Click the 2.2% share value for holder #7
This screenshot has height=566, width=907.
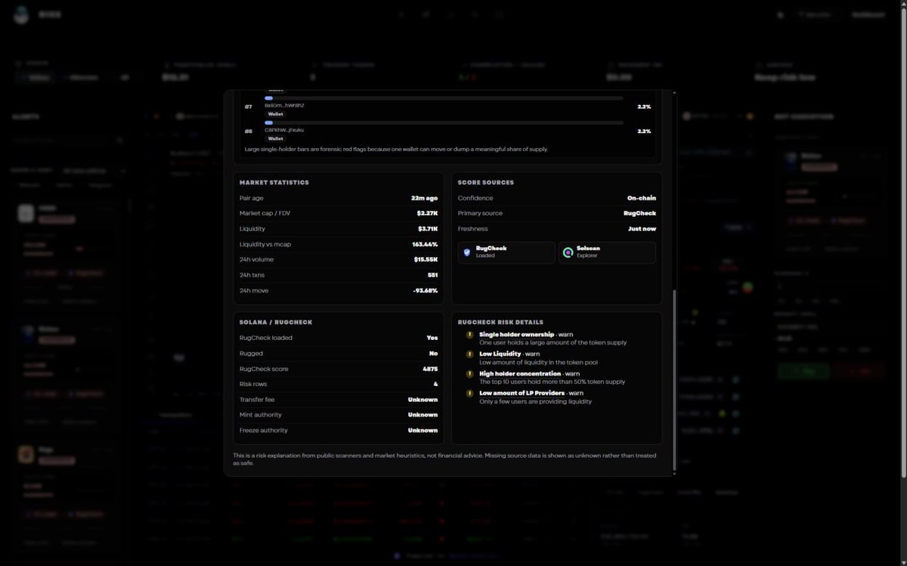coord(644,107)
